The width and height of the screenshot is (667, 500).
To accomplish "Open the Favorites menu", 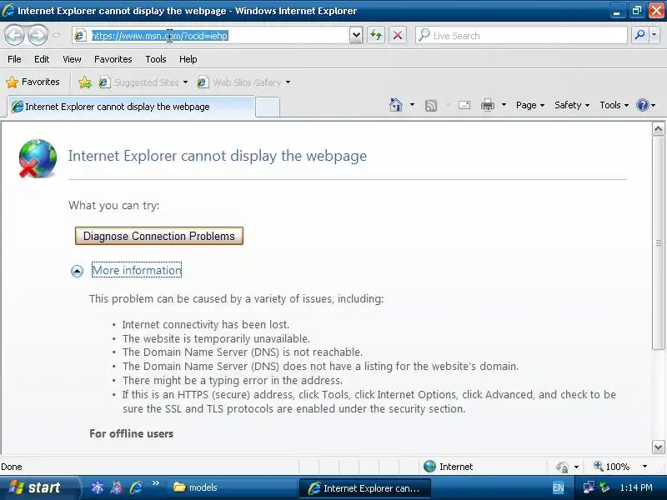I will click(x=113, y=59).
